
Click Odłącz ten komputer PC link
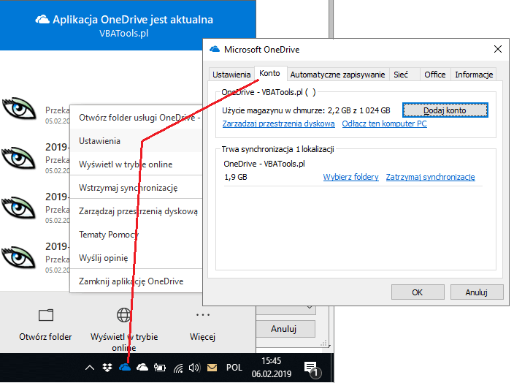384,124
